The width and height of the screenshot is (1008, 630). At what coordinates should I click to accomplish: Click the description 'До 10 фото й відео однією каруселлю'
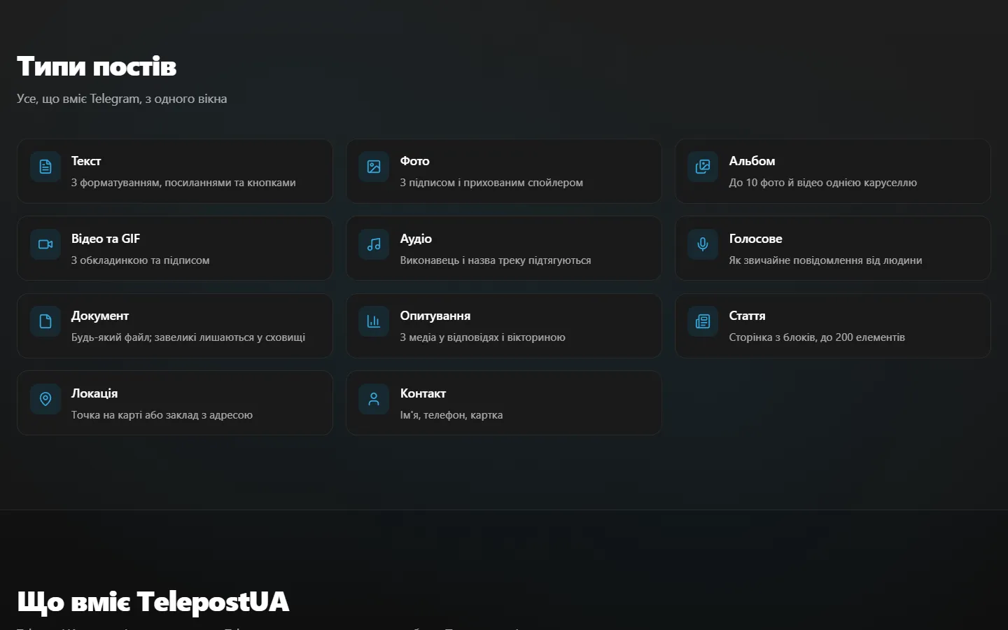point(823,183)
